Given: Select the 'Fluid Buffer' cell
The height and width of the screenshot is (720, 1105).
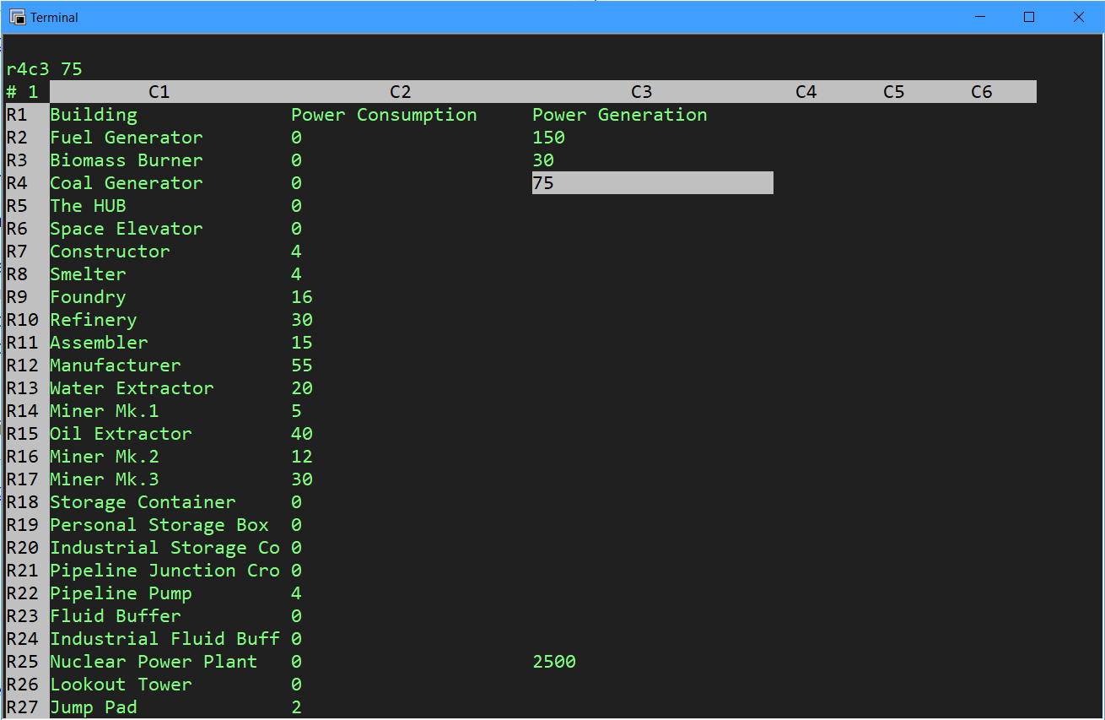Looking at the screenshot, I should click(x=116, y=616).
